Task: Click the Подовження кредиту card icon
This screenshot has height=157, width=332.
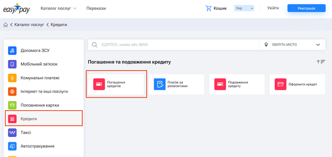Action: [220, 84]
